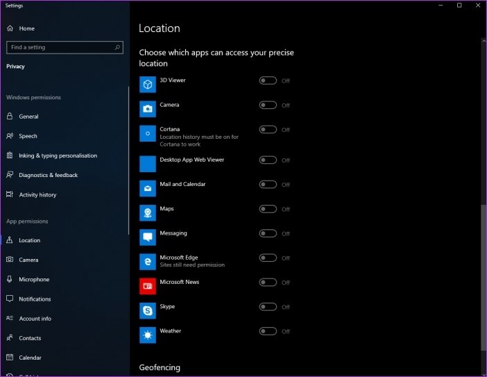The image size is (487, 377).
Task: Click the Maps app icon
Action: click(x=148, y=213)
